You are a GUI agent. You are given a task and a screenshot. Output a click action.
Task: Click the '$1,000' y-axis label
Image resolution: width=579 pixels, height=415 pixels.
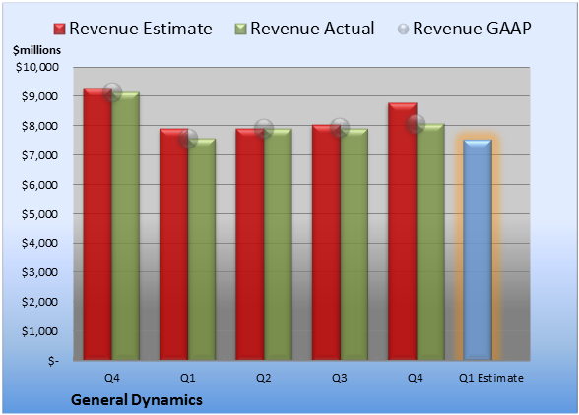coord(39,331)
